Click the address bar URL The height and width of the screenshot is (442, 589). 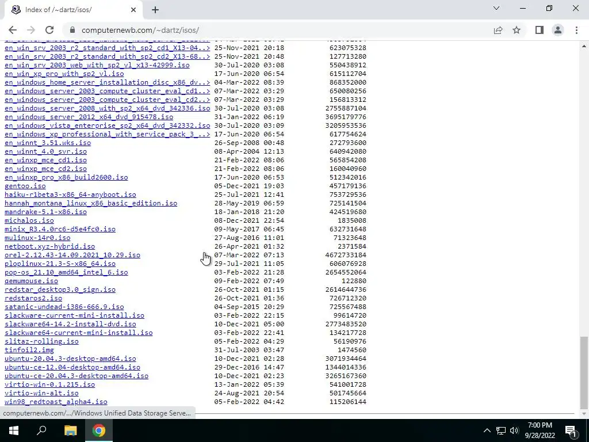tap(140, 30)
